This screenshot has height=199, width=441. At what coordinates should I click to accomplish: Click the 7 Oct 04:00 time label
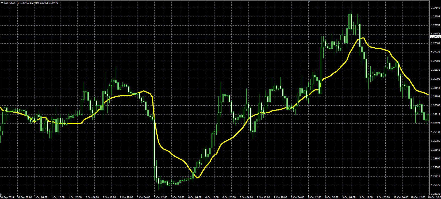coord(247,197)
